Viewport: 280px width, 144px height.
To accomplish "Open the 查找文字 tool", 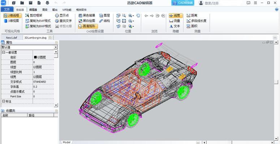I will (63, 21).
